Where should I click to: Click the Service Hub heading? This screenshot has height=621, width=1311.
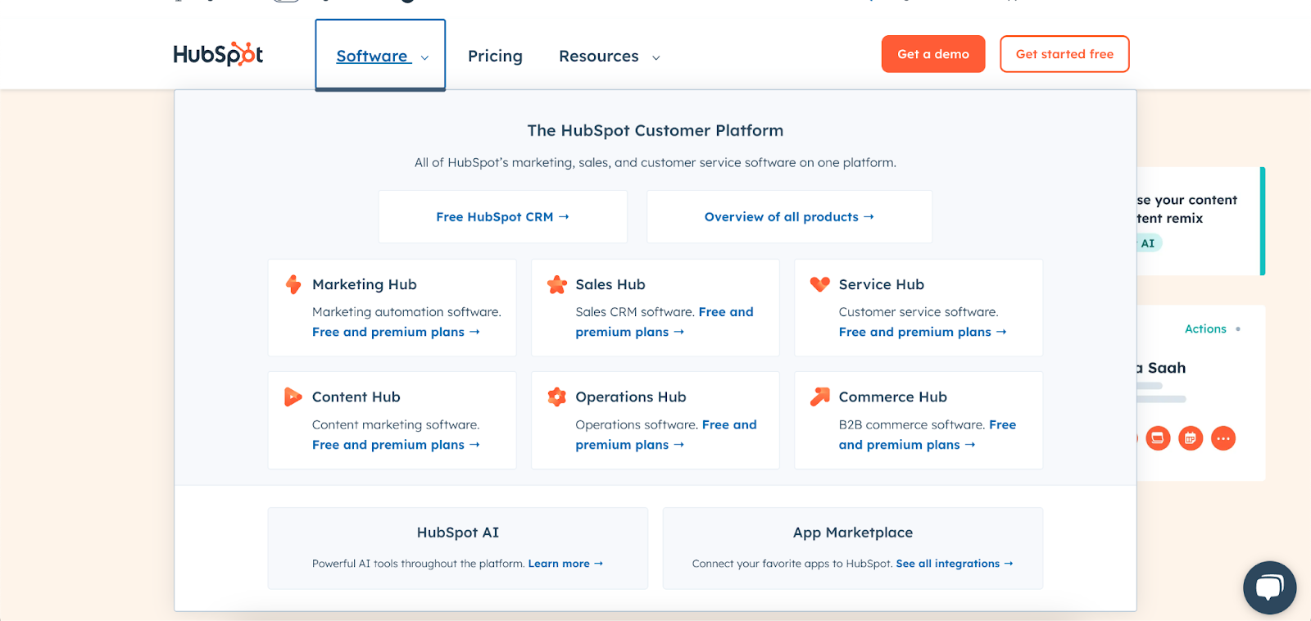tap(882, 284)
